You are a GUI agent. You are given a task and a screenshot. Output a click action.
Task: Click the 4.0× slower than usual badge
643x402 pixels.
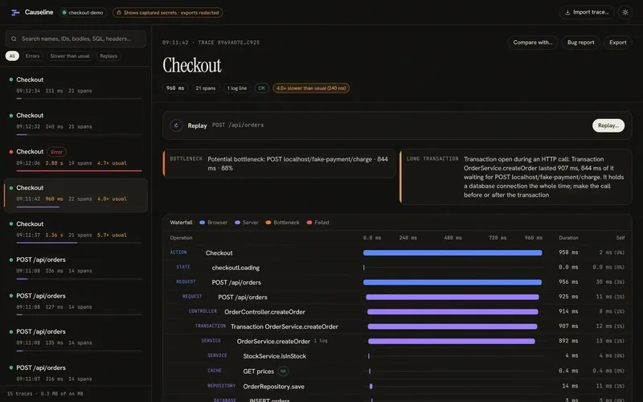[311, 88]
